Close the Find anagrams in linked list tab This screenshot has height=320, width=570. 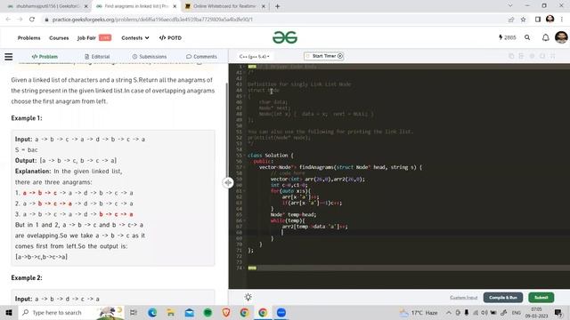[175, 6]
